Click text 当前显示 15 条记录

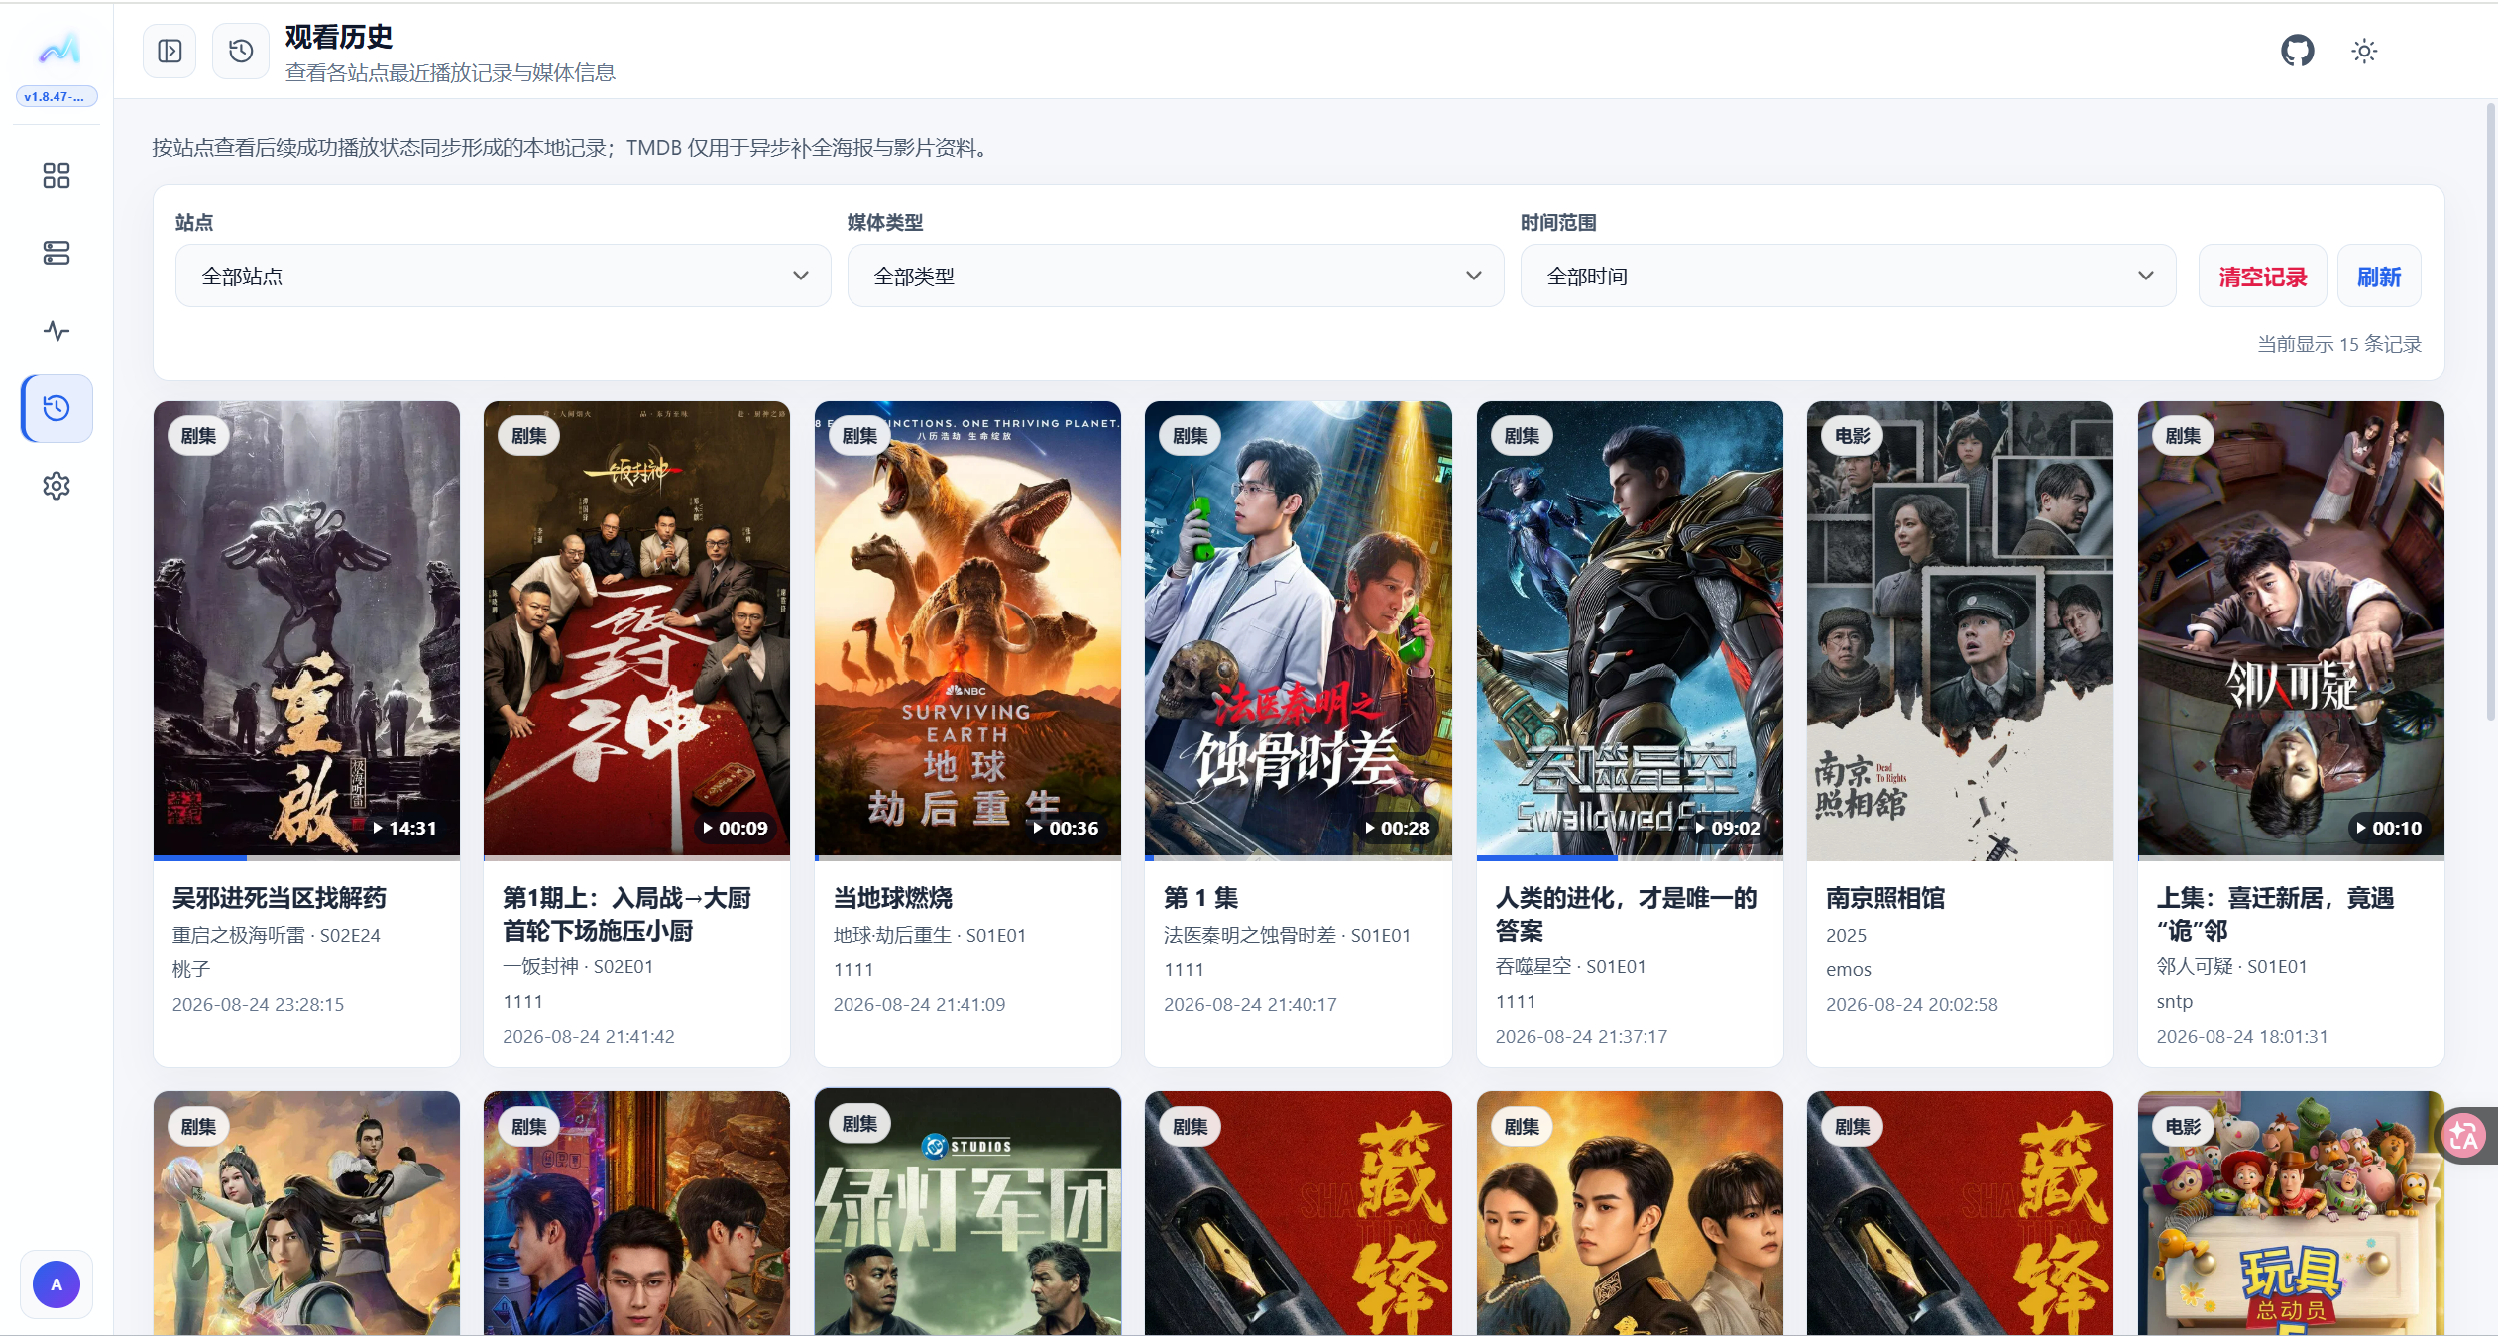pyautogui.click(x=2339, y=344)
